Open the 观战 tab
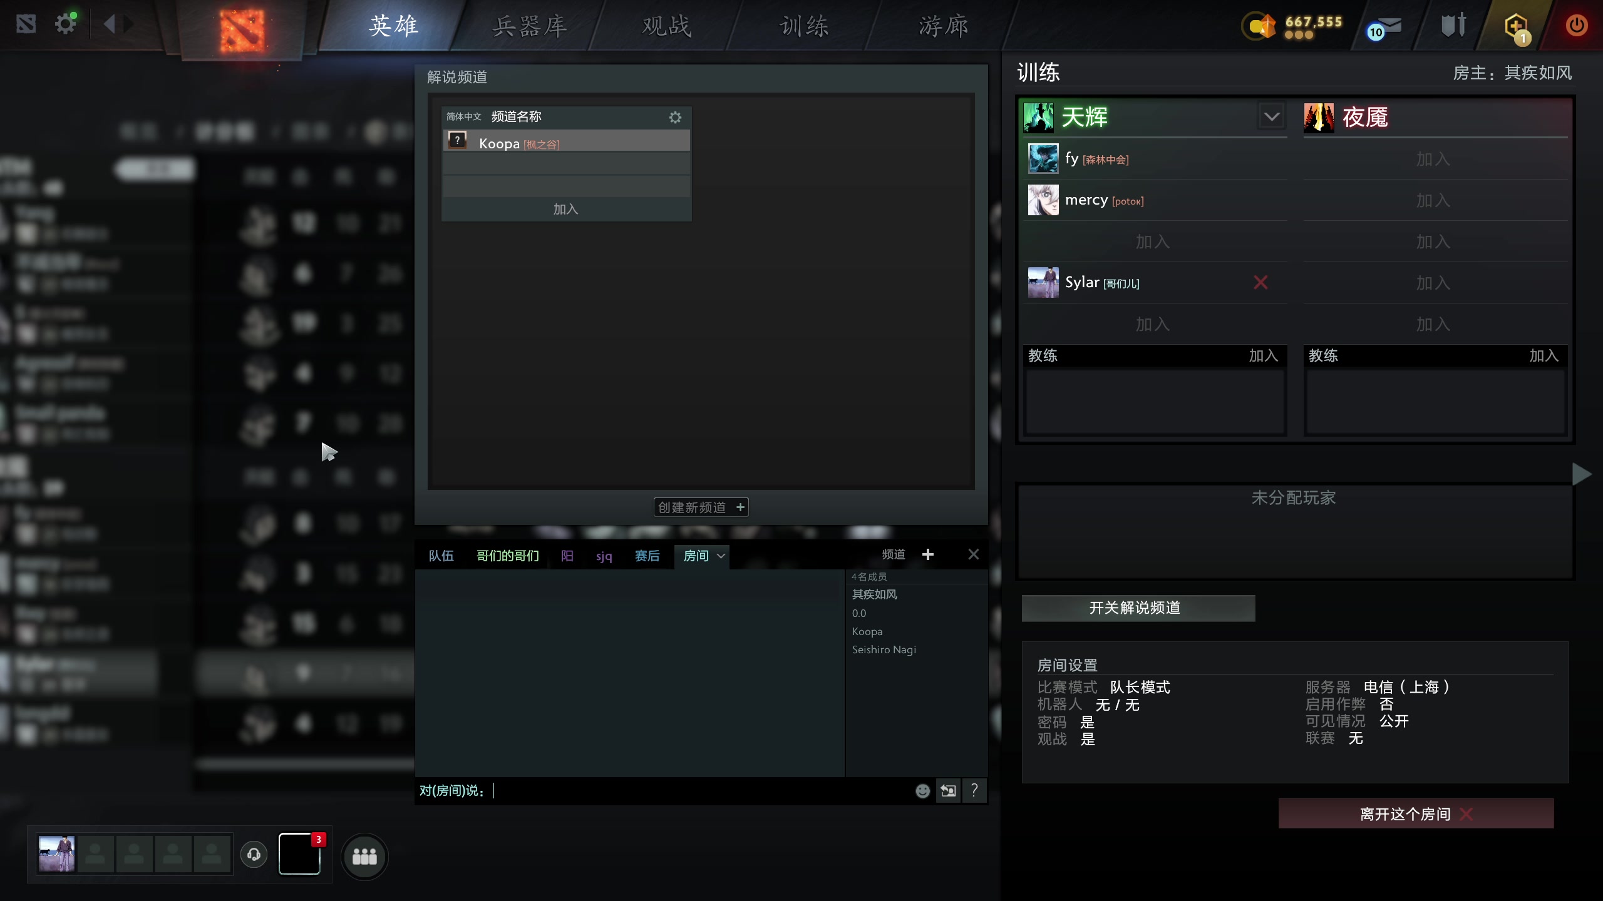 (x=667, y=26)
